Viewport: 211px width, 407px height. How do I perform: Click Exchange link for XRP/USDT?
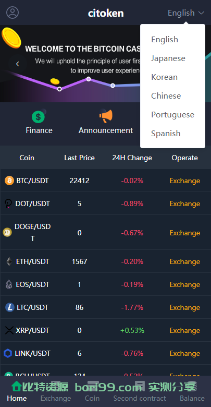[x=184, y=330]
